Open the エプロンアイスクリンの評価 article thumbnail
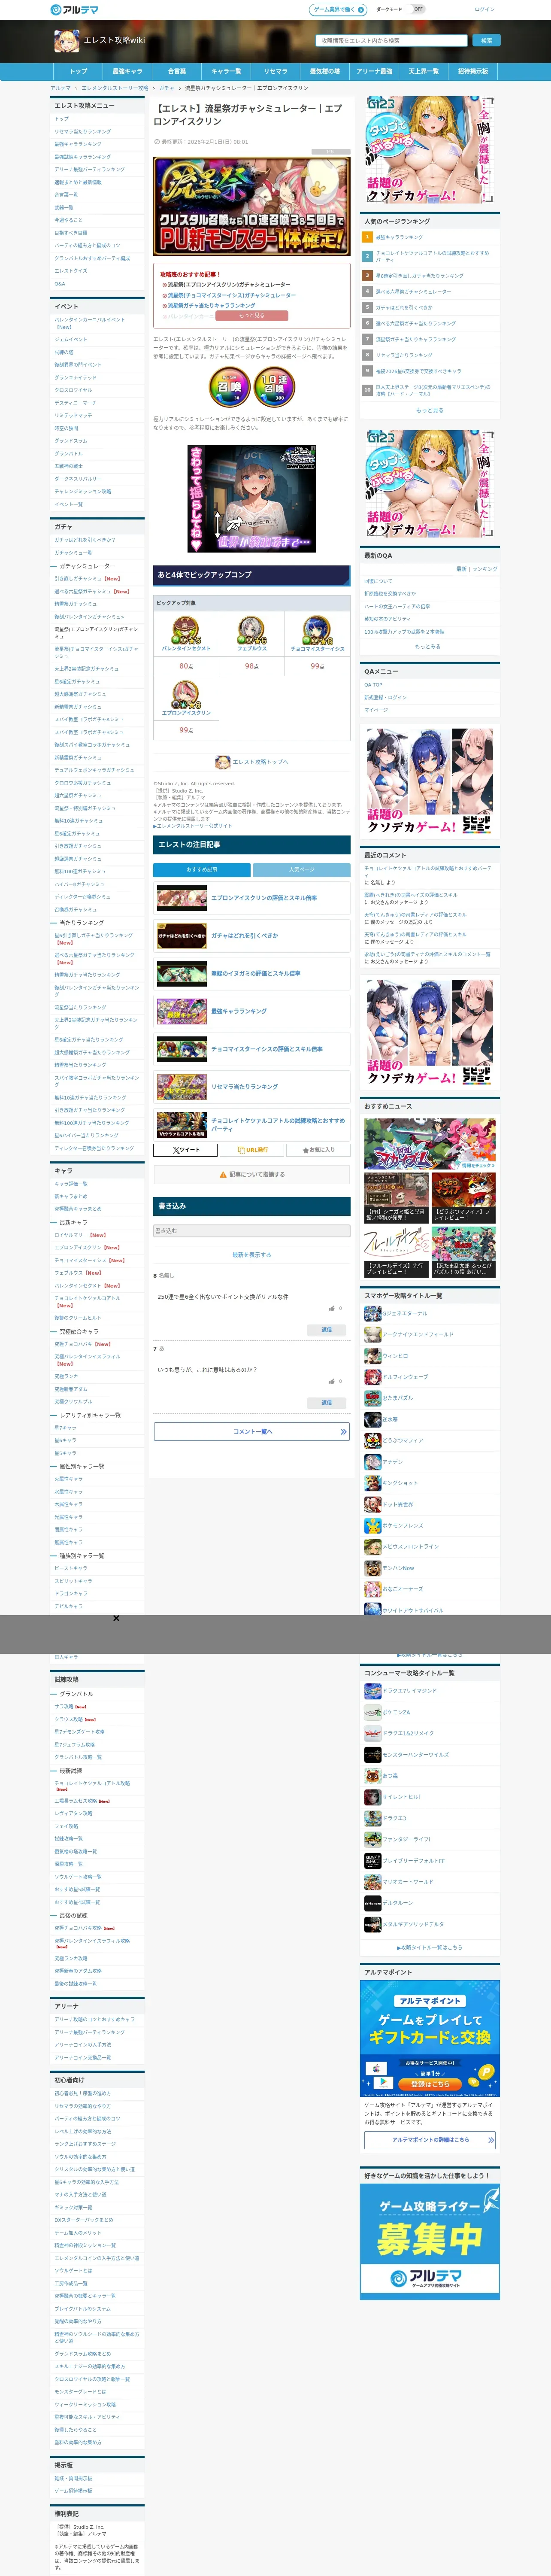 (x=182, y=898)
